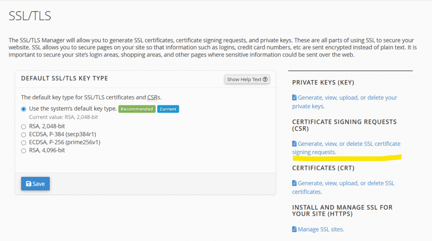Click the SSL/TLS page title
This screenshot has height=241, width=432.
30,16
